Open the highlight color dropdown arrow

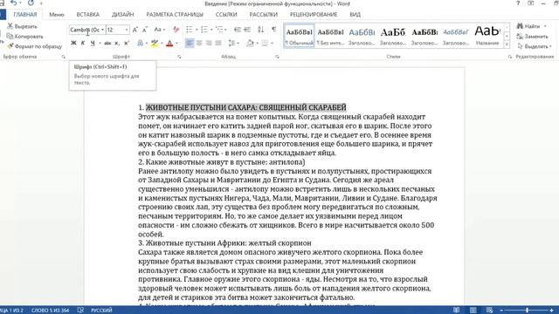tap(162, 44)
